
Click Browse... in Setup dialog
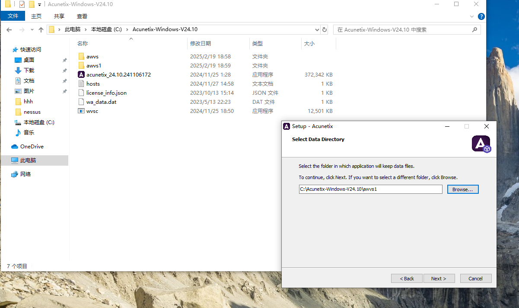(463, 189)
